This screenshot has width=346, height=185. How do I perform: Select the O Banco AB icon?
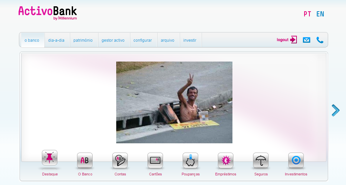point(85,161)
